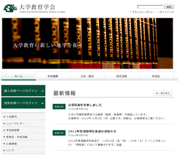This screenshot has width=178, height=155.
Task: Open the プライバシーポリシー link
Action: 144,12
